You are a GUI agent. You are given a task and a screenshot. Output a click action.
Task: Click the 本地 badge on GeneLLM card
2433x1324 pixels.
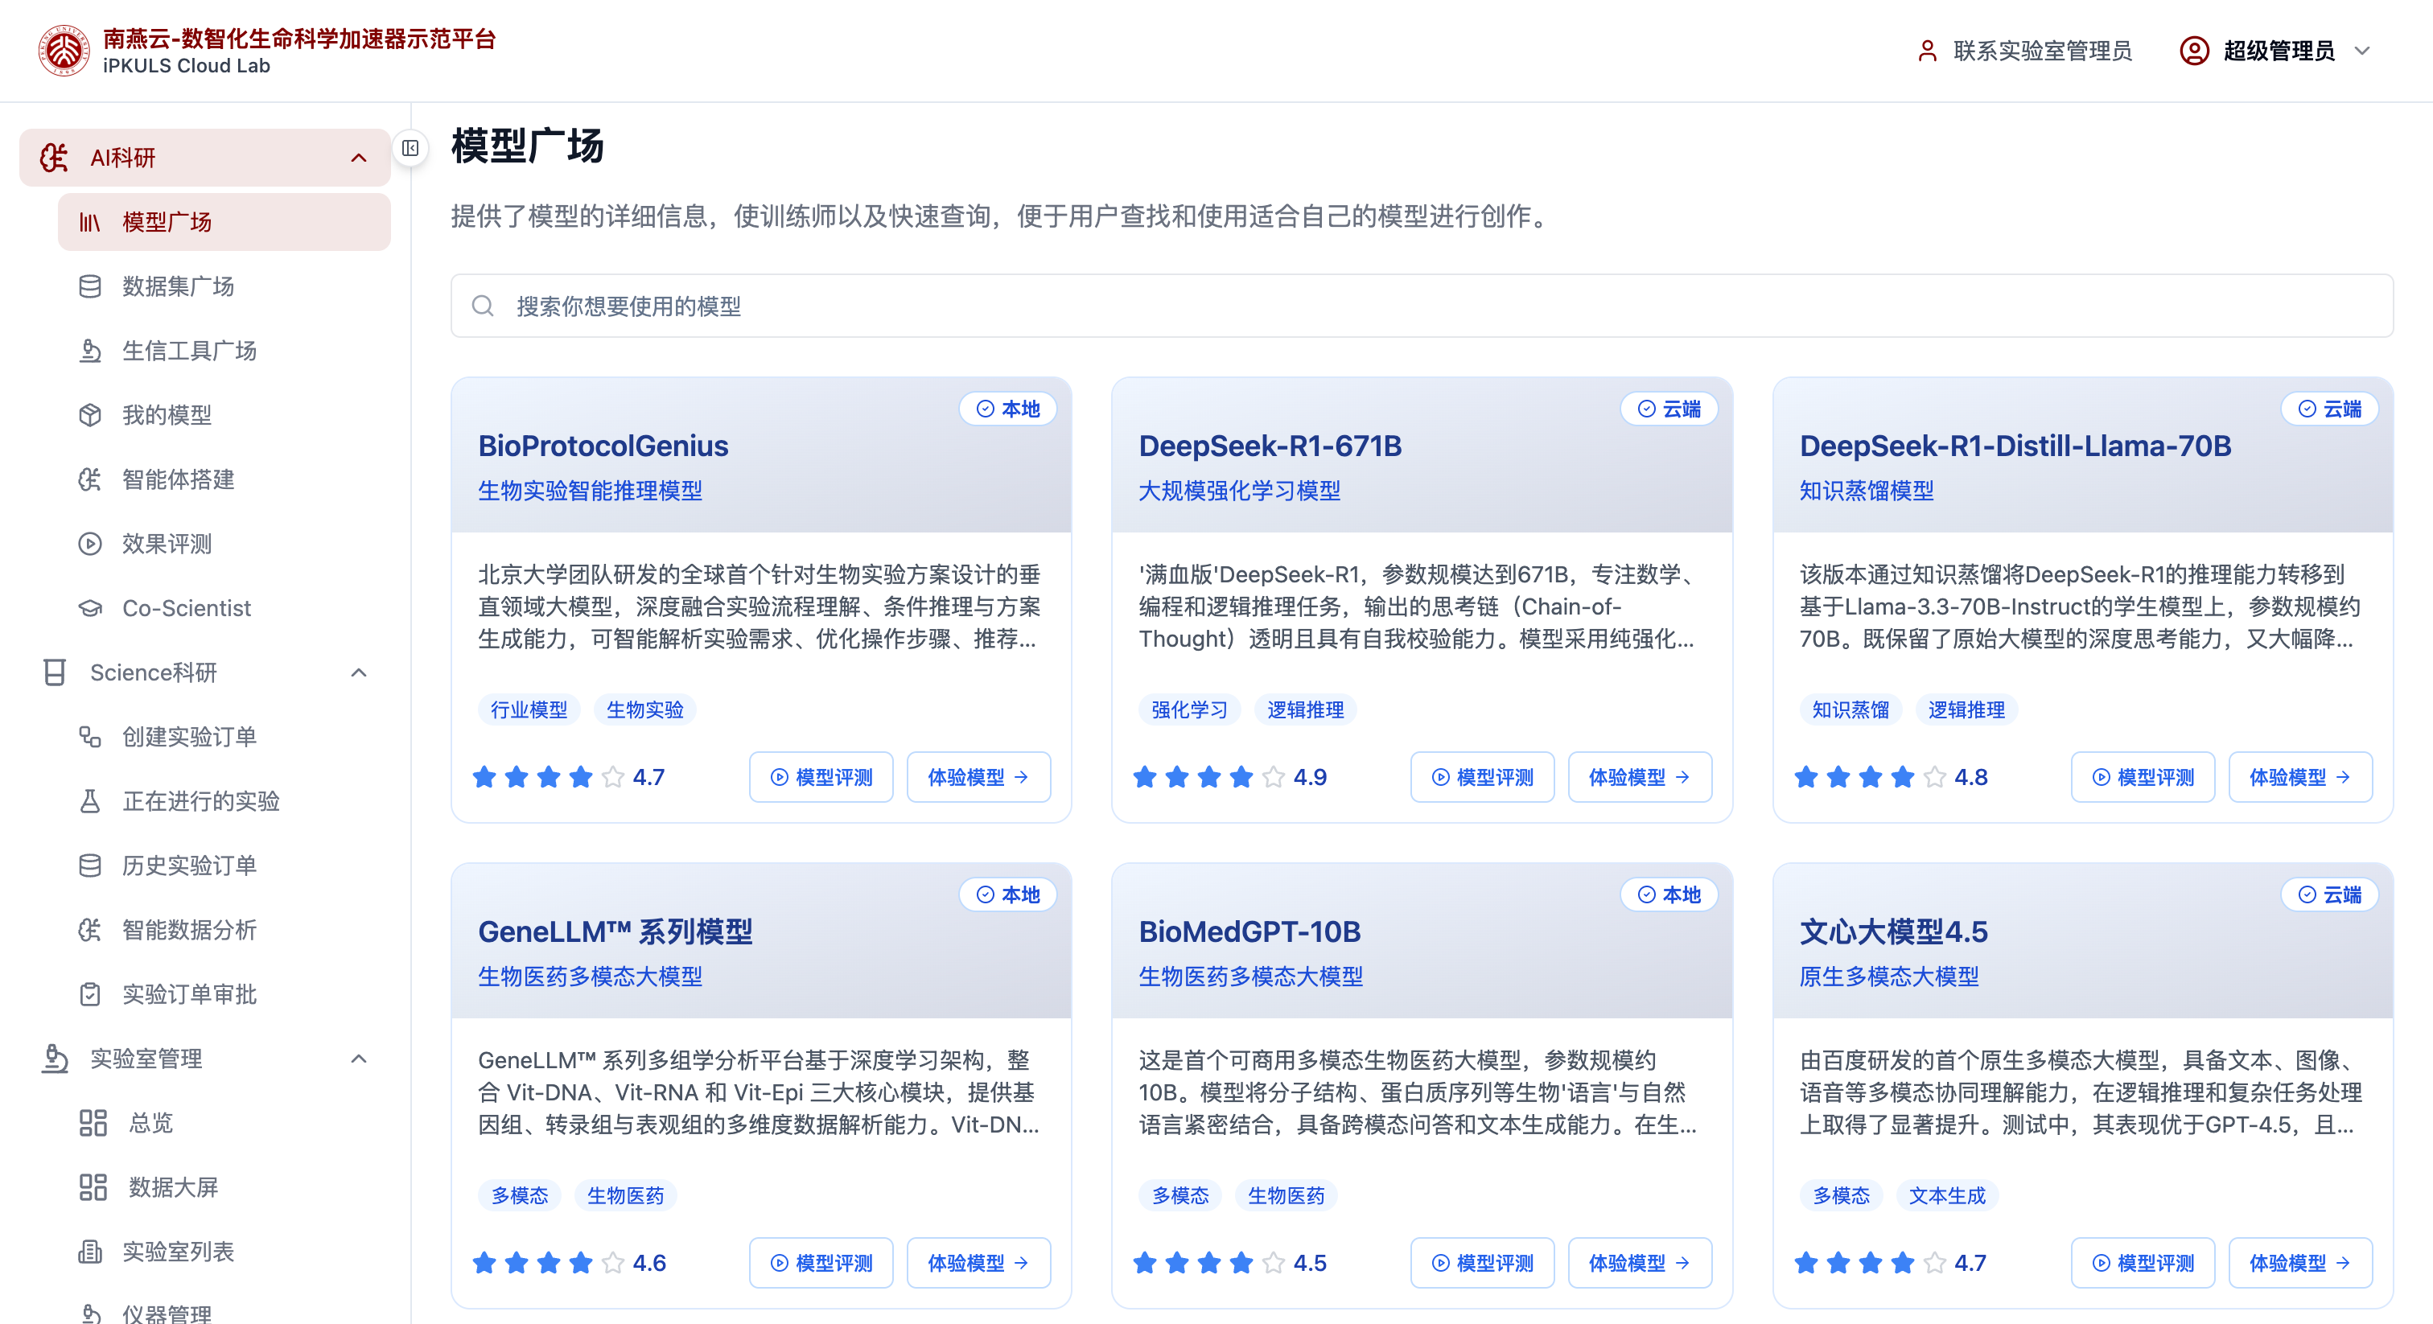point(1008,894)
